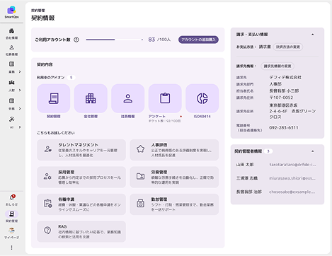Screen dimensions: 332x256
Task: Click the highlighted 契約管理 sidebar icon
Action: (x=11, y=214)
